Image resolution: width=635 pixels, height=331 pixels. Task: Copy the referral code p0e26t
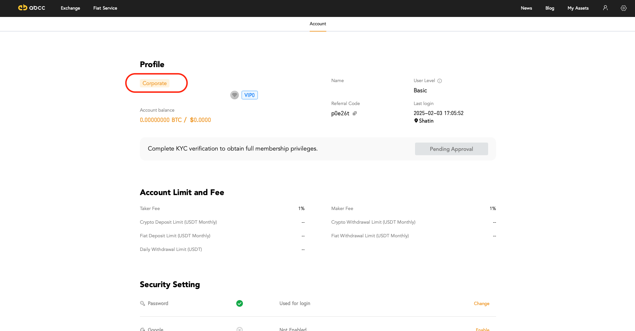click(x=355, y=113)
